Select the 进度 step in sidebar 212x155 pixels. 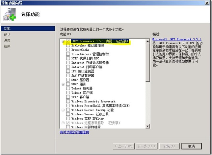coord(7,40)
